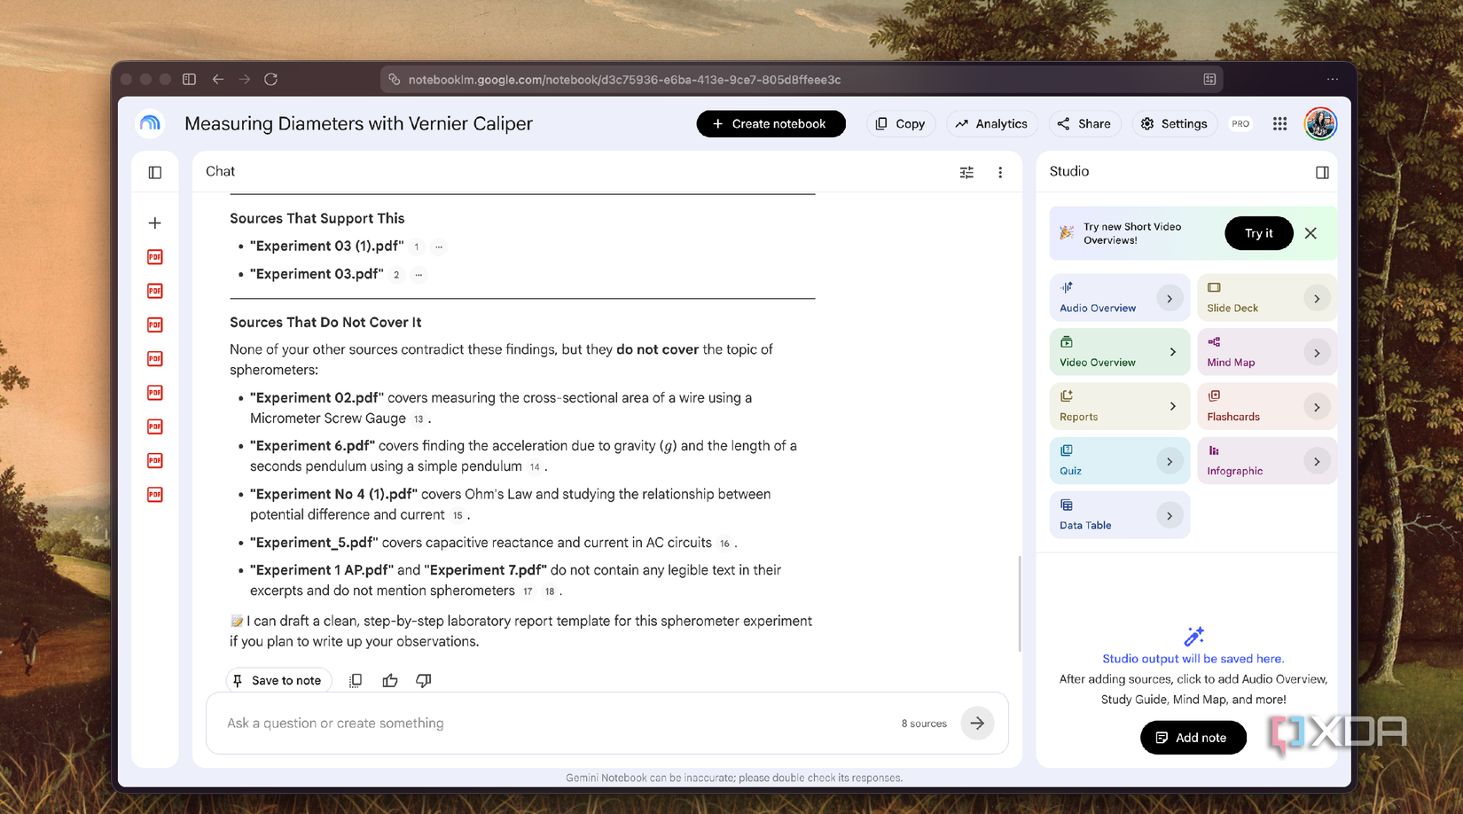Screen dimensions: 1463x814
Task: Click the Create notebook button
Action: point(771,124)
